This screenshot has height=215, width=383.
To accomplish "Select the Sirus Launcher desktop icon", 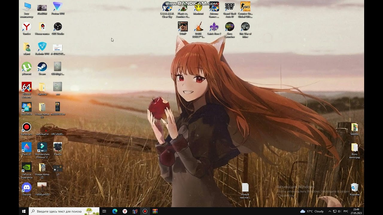I will 230,30.
